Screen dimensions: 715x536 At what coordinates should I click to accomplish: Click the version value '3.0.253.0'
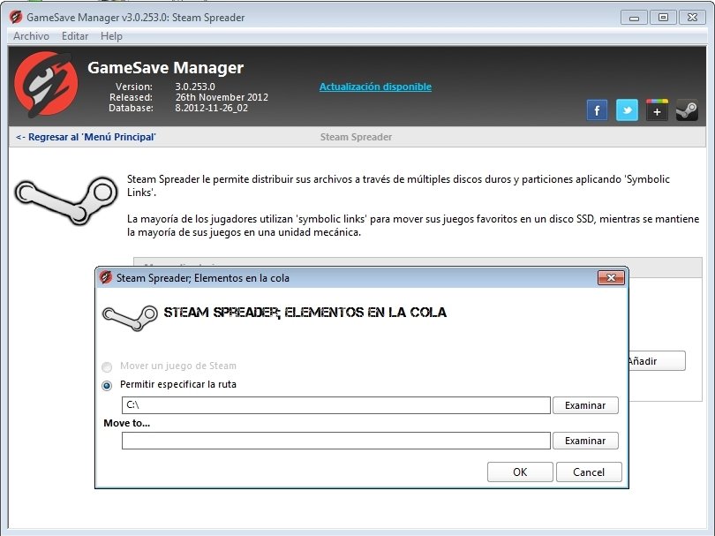tap(195, 87)
